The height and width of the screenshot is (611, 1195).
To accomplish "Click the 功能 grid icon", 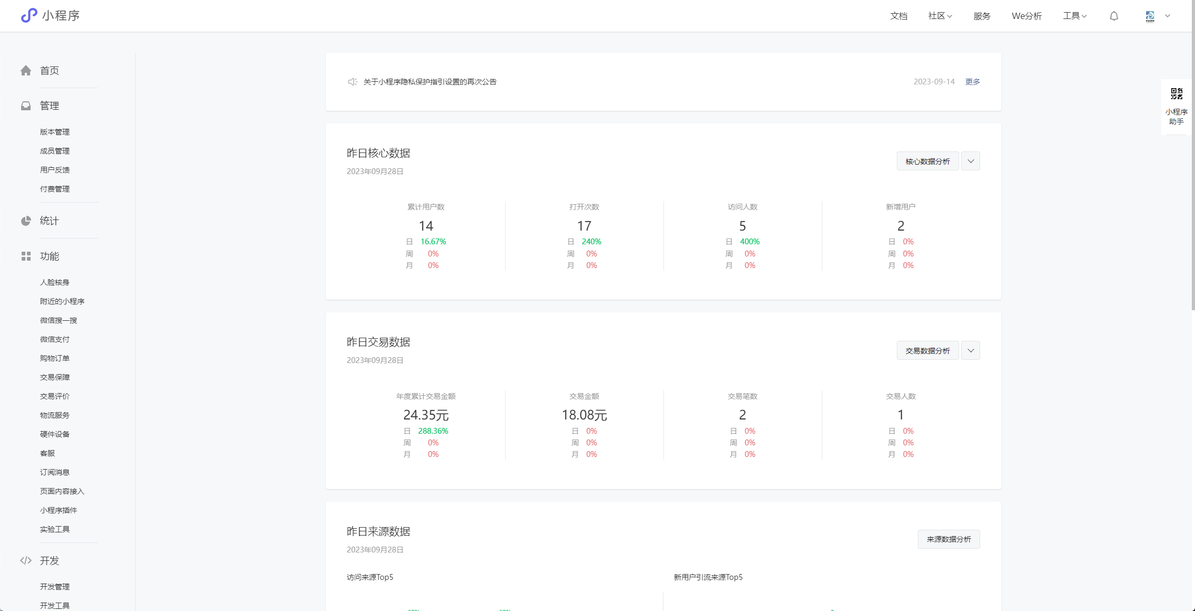I will 26,256.
